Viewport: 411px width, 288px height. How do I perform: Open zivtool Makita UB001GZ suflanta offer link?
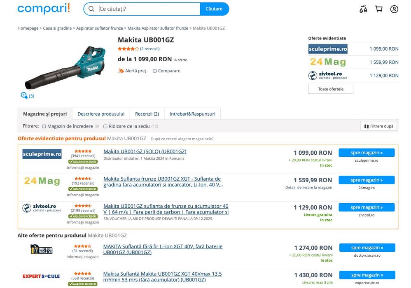point(166,209)
